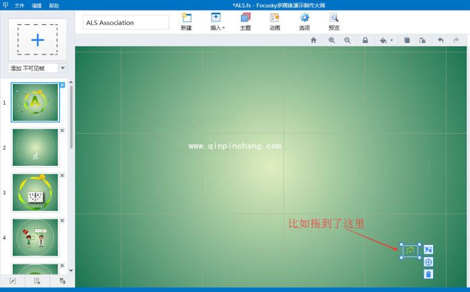
Task: Click the Focusky app logo icon
Action: click(x=5, y=5)
